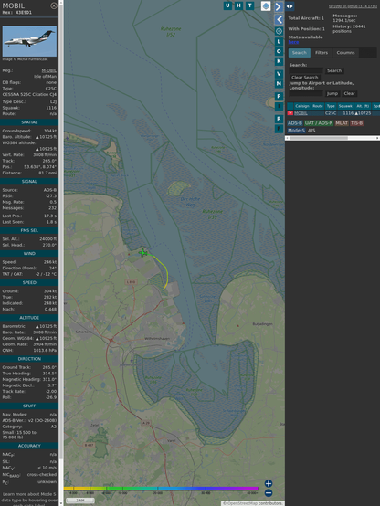Switch to the Columns tab
The width and height of the screenshot is (380, 506).
pos(346,53)
